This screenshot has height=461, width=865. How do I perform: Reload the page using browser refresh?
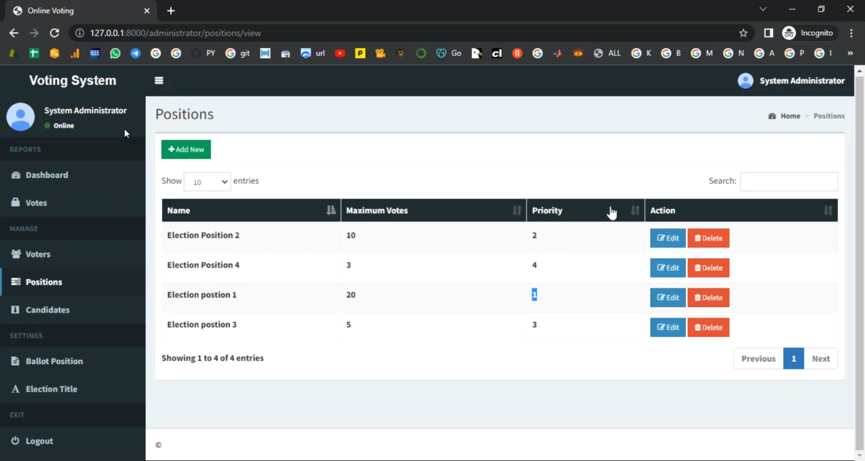tap(54, 33)
